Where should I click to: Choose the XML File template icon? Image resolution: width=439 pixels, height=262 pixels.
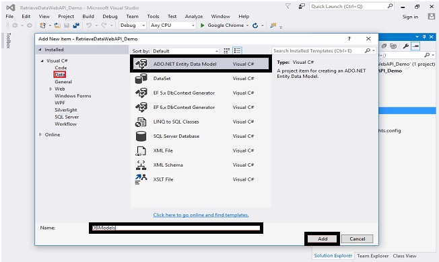tap(141, 151)
